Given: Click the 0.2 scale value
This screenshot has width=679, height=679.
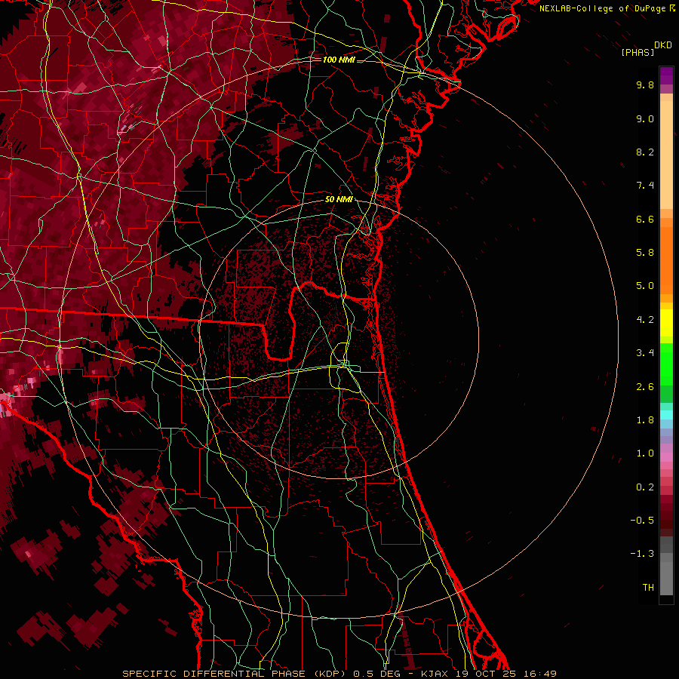Looking at the screenshot, I should coord(645,487).
